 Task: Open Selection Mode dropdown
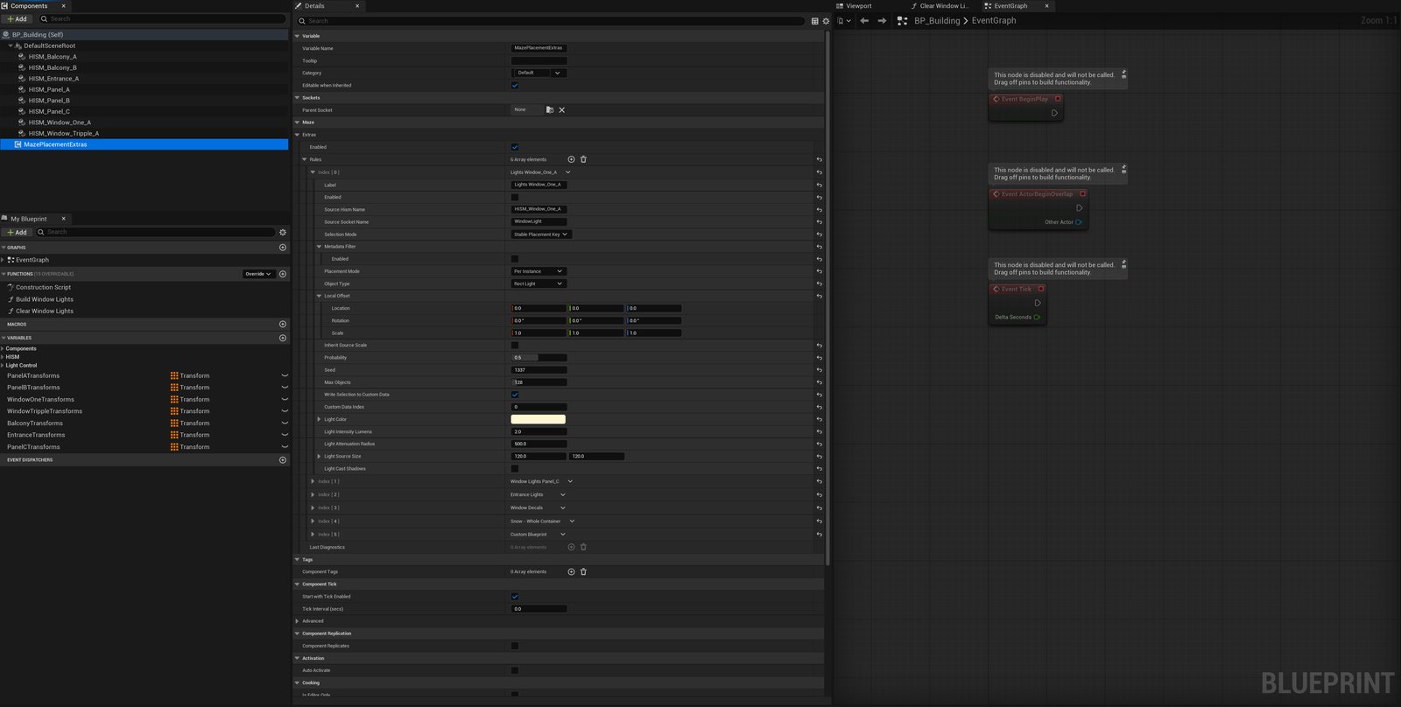tap(540, 234)
